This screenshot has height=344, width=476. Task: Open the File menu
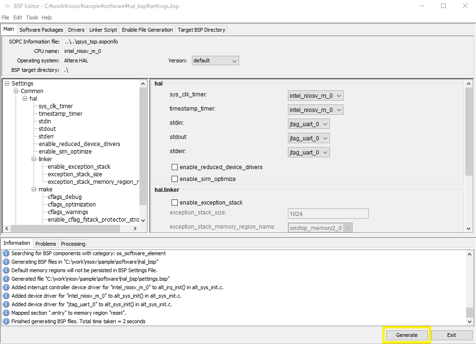(x=5, y=17)
